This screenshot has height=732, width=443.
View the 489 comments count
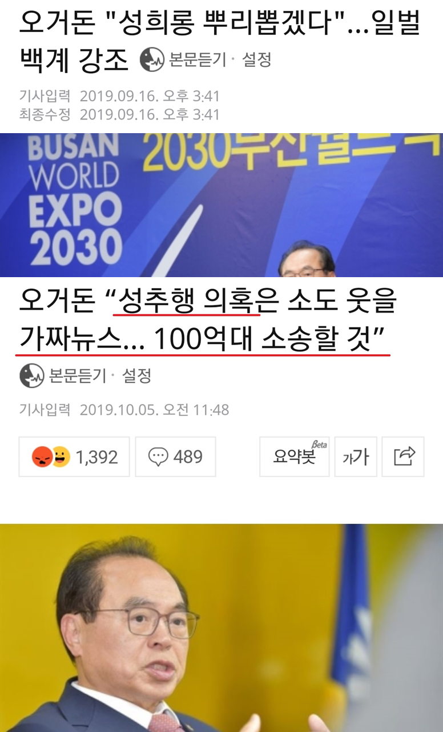[188, 457]
